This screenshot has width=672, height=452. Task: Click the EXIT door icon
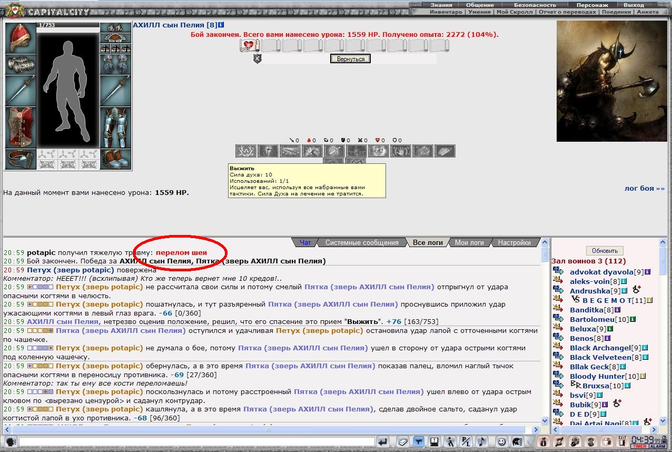622,441
